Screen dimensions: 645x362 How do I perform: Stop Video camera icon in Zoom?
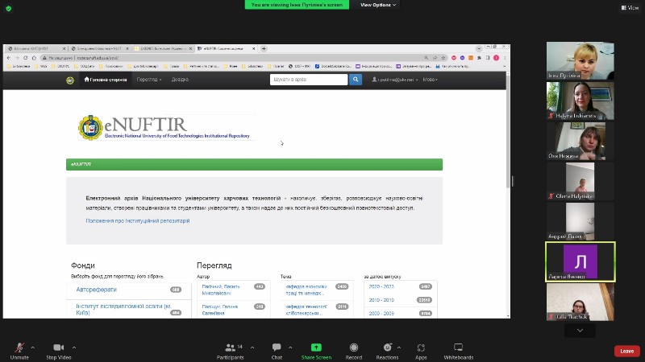click(x=58, y=348)
